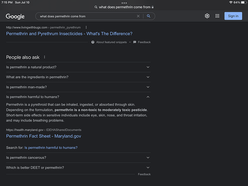Tap the WiFi status icon
Image resolution: width=248 pixels, height=186 pixels.
pos(231,2)
